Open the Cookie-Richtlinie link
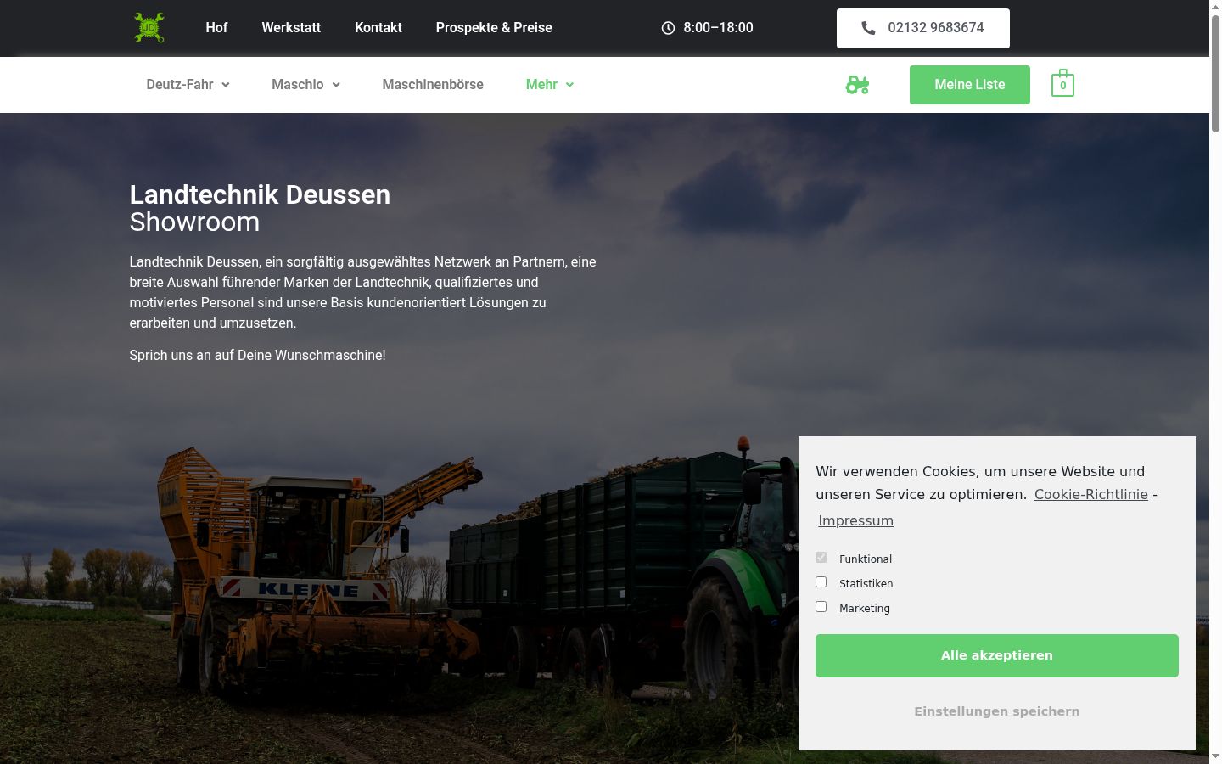This screenshot has width=1222, height=764. tap(1091, 494)
